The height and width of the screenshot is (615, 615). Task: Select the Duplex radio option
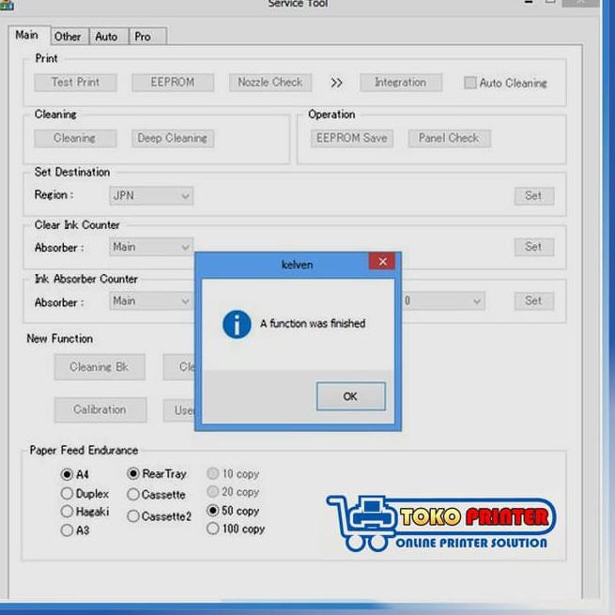coord(67,494)
